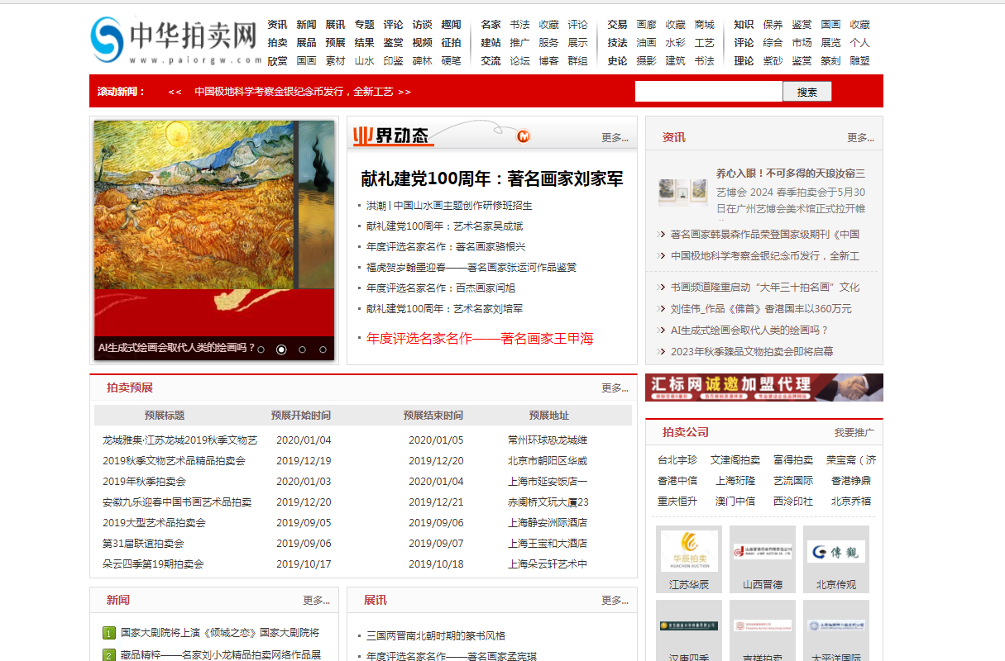Open auction company 台北宇珍
The height and width of the screenshot is (661, 1005).
coord(677,460)
